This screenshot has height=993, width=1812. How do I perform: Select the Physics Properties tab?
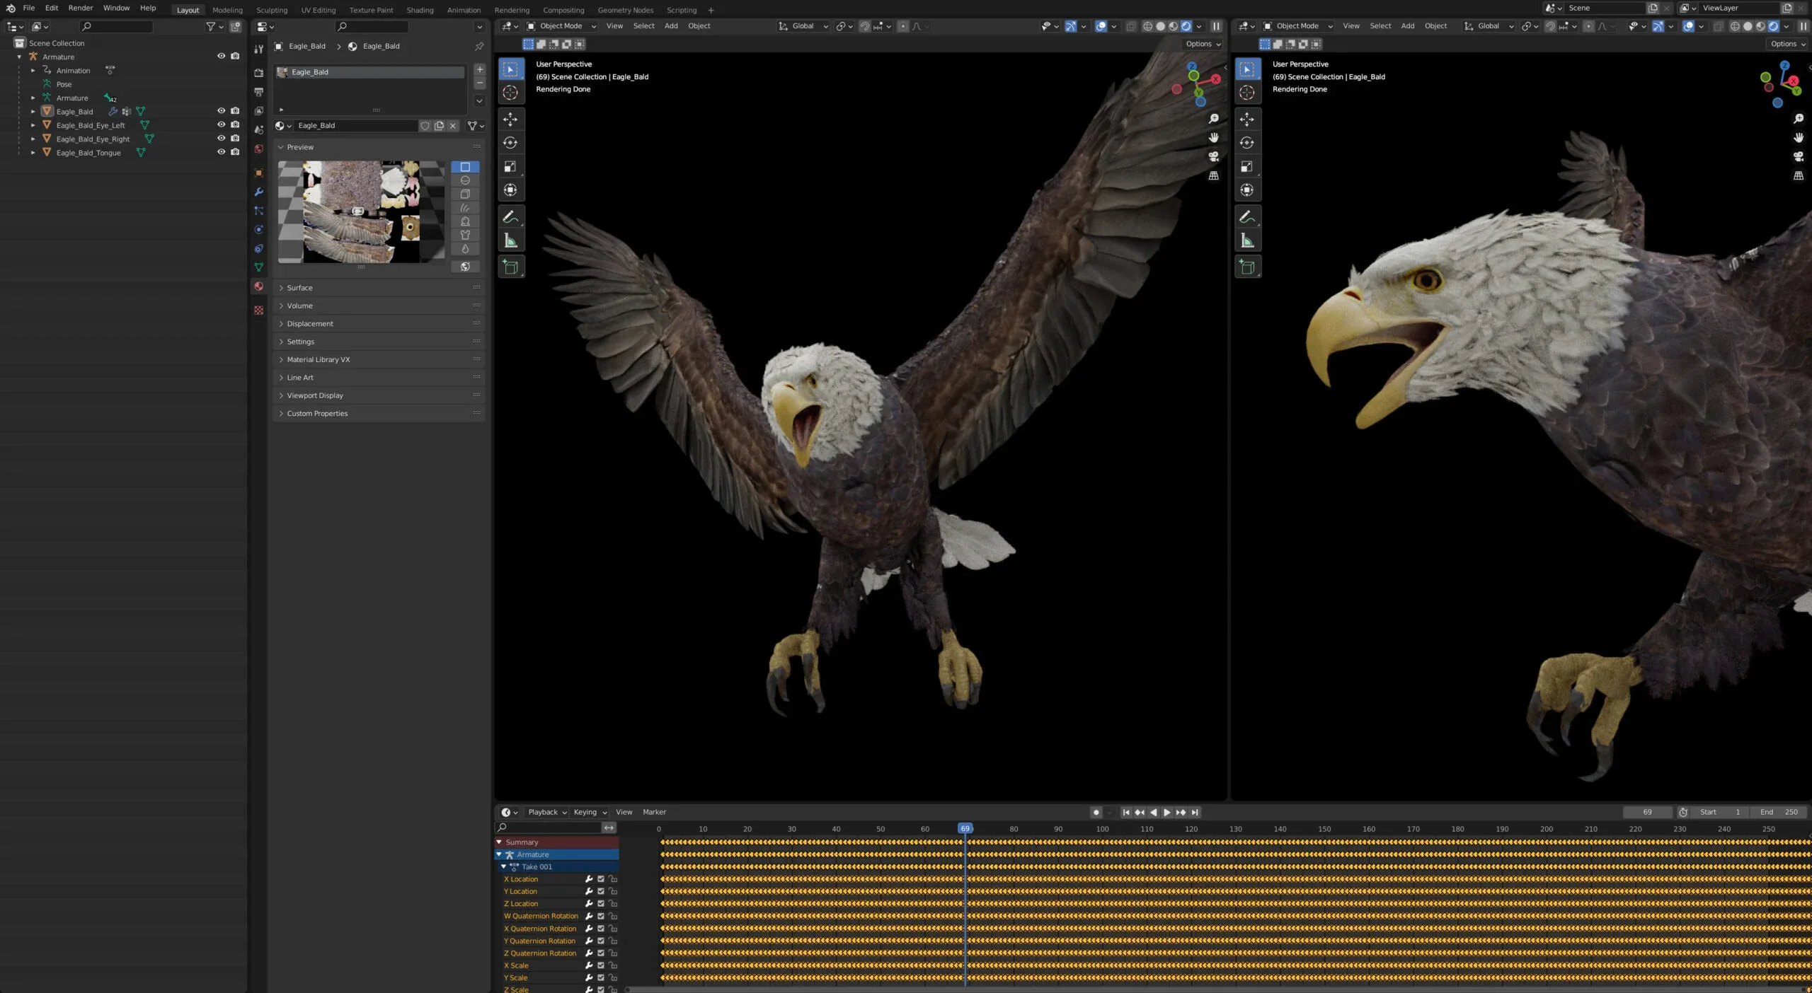point(259,229)
